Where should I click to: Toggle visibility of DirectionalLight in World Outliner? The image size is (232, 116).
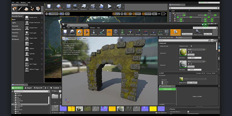pos(170,15)
